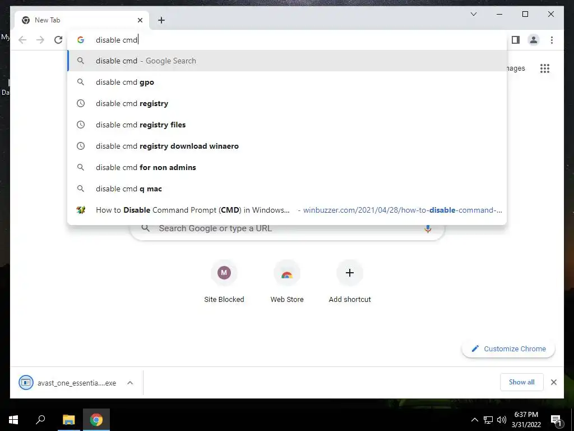Click the magnifier icon beside 'disable cmd gpo'
The width and height of the screenshot is (574, 431).
coord(81,82)
